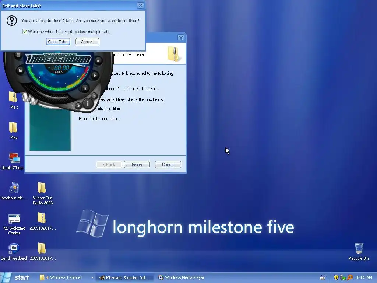
Task: Click the Safely Remove Hardware tray icon
Action: 343,277
